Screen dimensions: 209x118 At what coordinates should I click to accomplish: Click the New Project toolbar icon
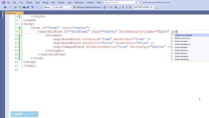(x=15, y=7)
